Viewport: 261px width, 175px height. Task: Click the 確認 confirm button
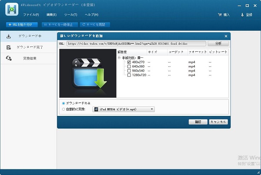(198, 122)
